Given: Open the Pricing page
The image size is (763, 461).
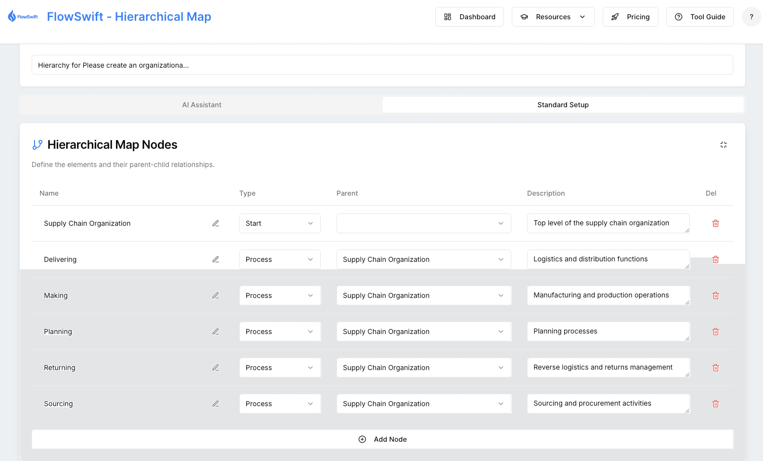Looking at the screenshot, I should (x=630, y=17).
